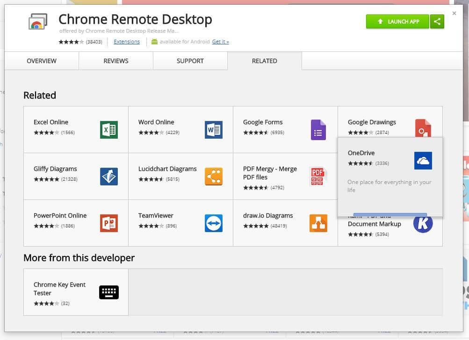The height and width of the screenshot is (340, 469).
Task: Click the OneDrive cloud icon
Action: [423, 161]
